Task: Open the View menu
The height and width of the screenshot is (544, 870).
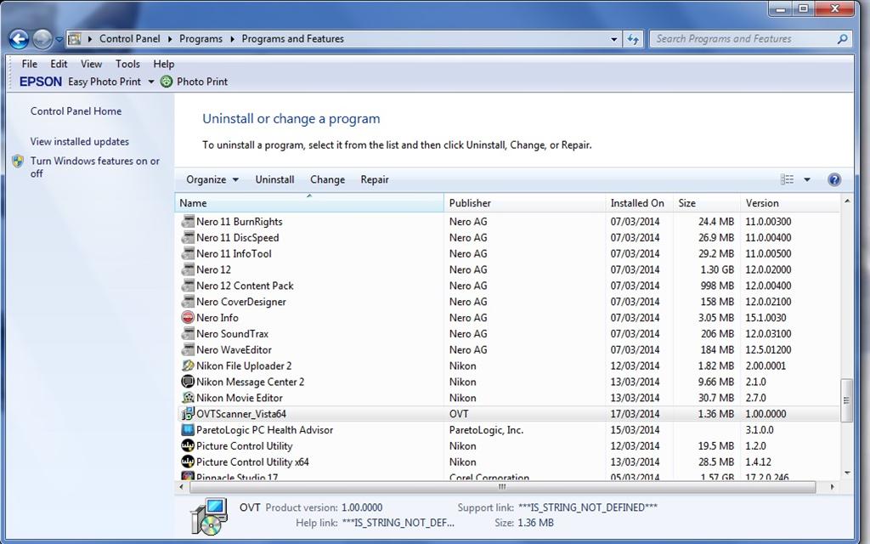Action: 92,64
